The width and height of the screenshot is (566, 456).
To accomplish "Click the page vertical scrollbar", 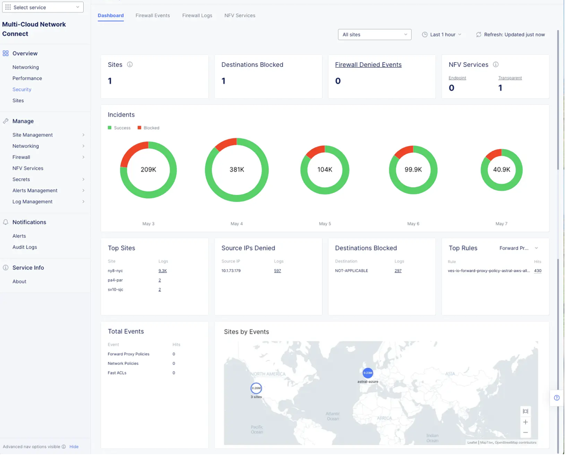I will (559, 101).
